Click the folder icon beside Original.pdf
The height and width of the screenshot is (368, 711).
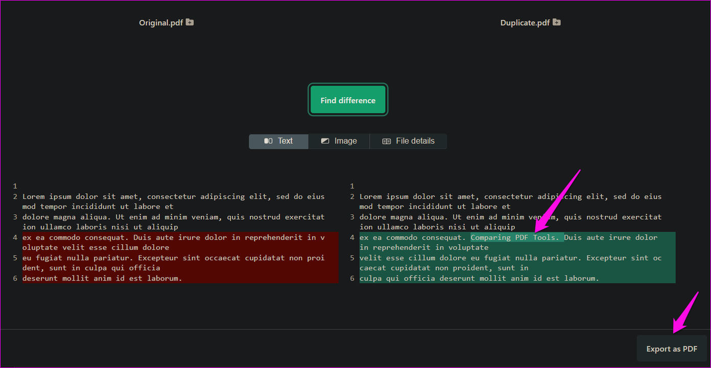[189, 22]
